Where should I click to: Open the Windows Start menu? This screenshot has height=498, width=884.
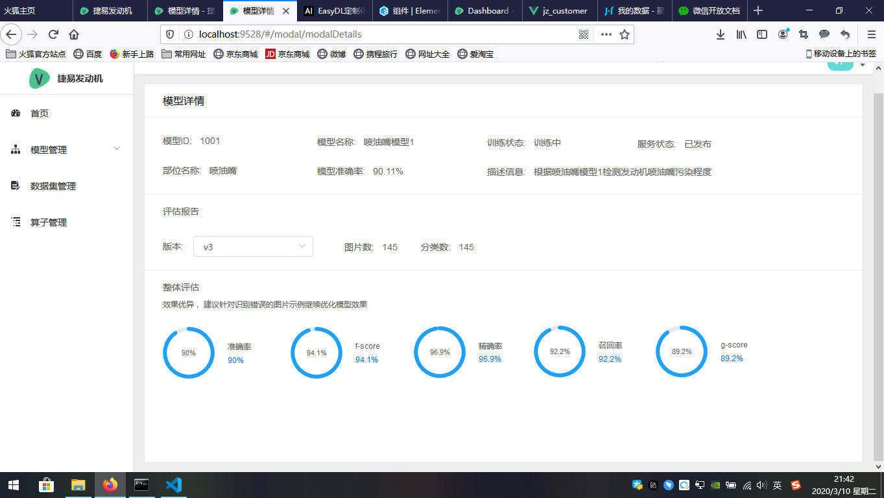click(13, 485)
